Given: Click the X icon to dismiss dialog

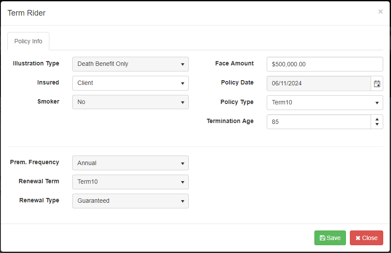Looking at the screenshot, I should 380,12.
